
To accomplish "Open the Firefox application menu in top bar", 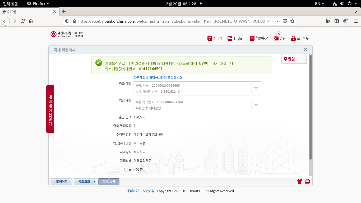I will (38, 3).
